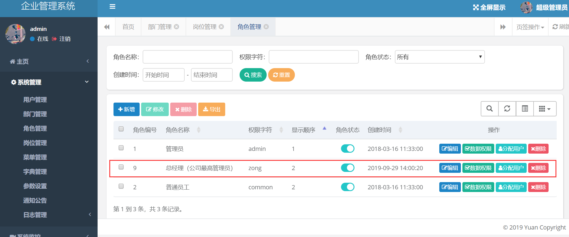Click 分配用户 for the 普通员工 row
The image size is (569, 237).
pyautogui.click(x=511, y=187)
